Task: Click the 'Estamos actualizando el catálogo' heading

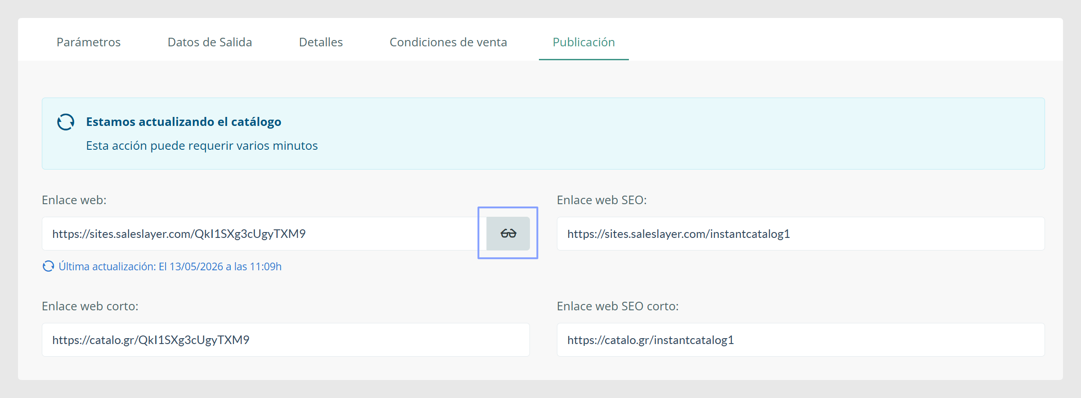Action: [x=184, y=122]
